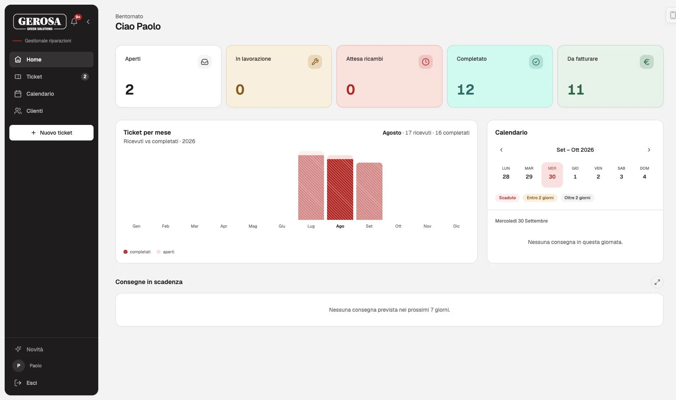Viewport: 676px width, 400px height.
Task: Open the Aperti status card
Action: [168, 76]
